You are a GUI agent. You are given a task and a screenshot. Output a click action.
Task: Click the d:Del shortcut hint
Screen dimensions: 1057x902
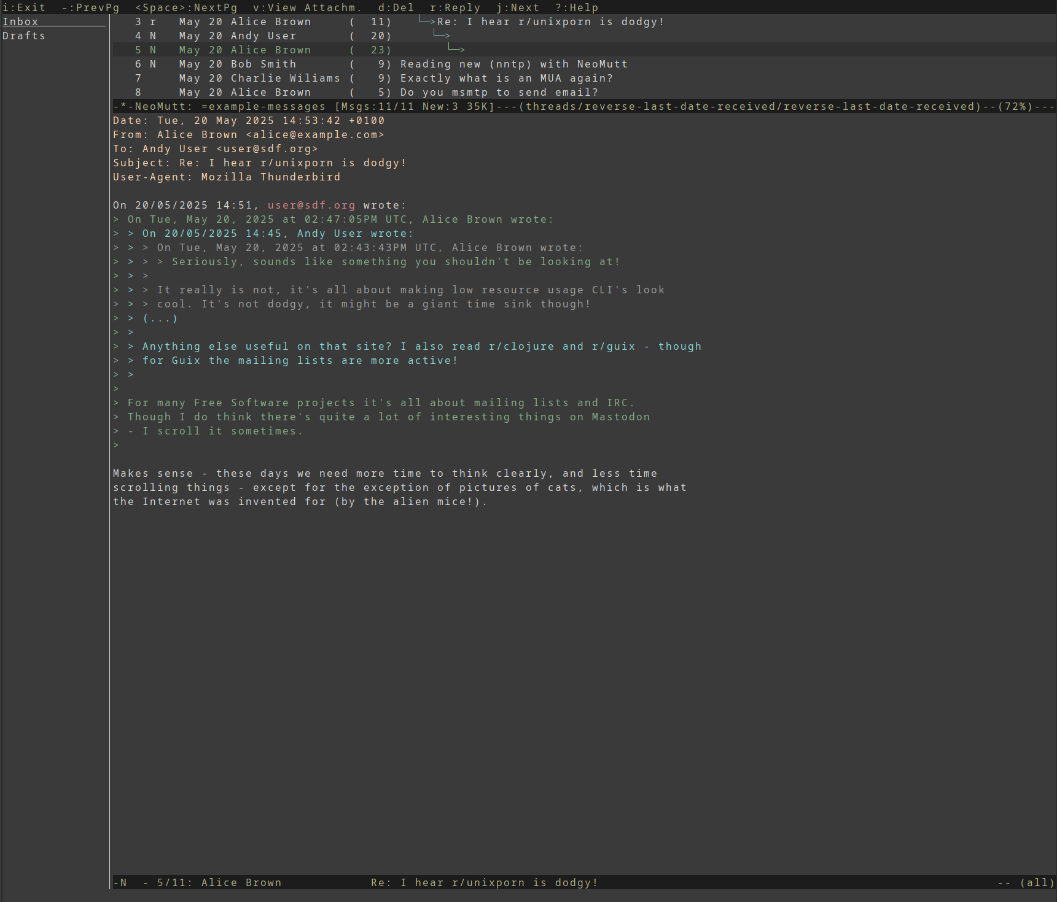(396, 7)
